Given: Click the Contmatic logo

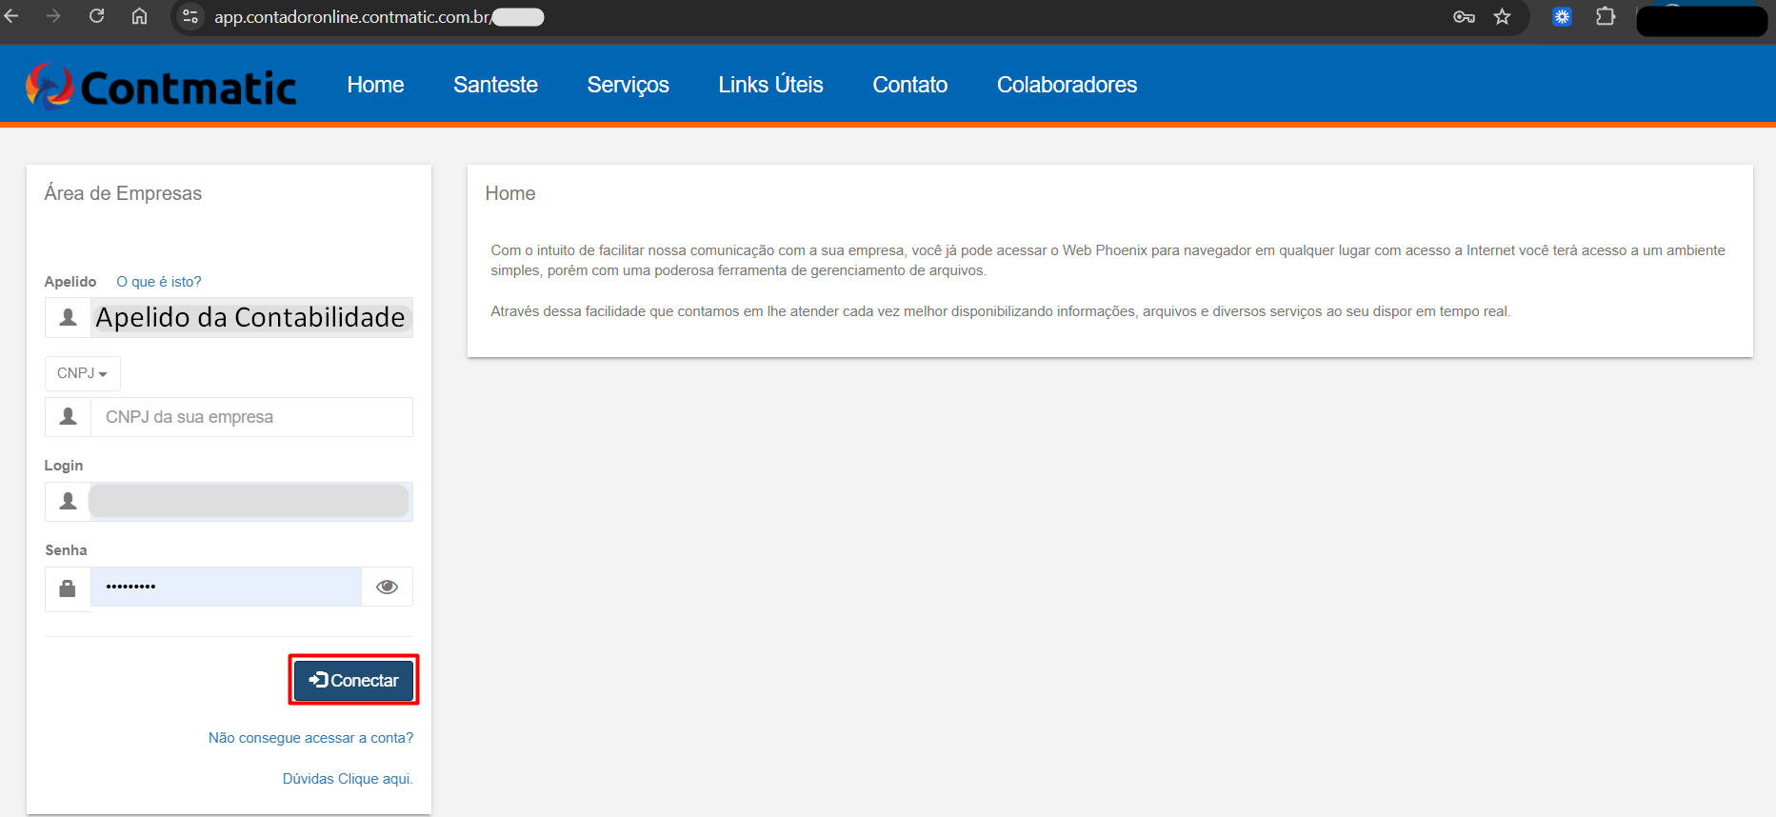Looking at the screenshot, I should point(161,86).
